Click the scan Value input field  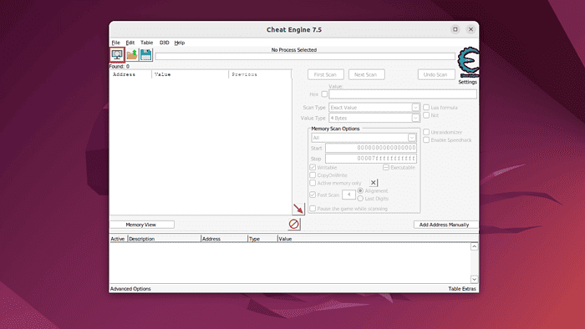(x=403, y=94)
